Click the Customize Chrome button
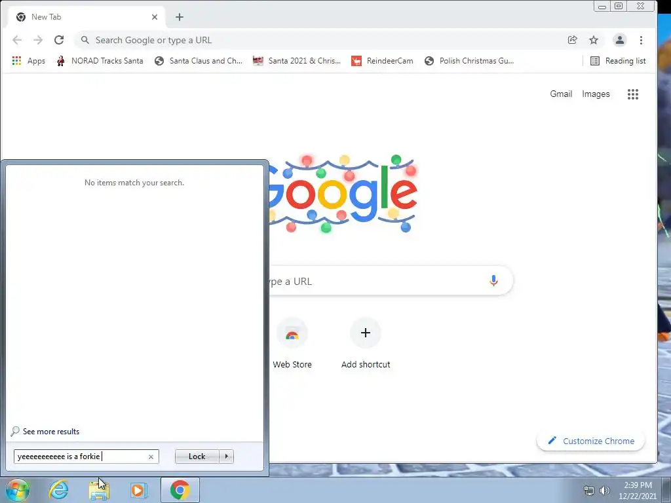 click(590, 441)
